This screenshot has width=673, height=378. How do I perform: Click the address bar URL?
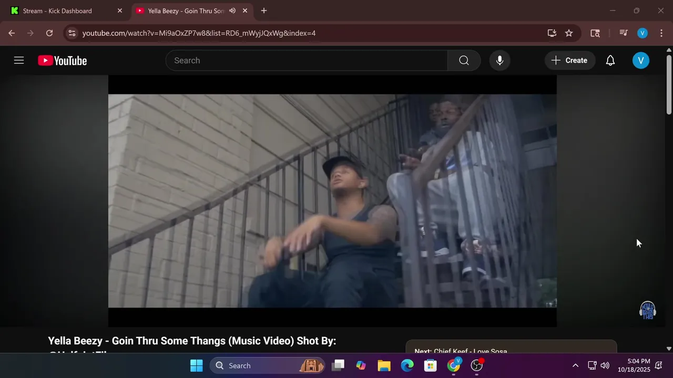pos(199,33)
